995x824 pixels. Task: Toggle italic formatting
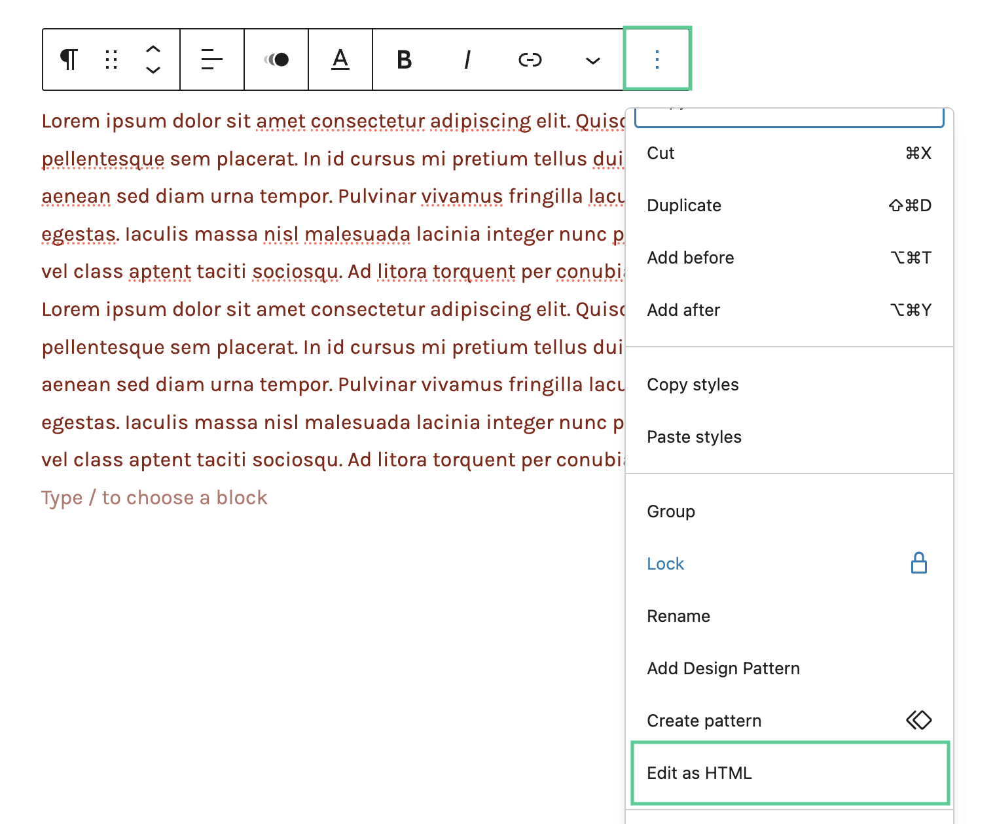[467, 60]
